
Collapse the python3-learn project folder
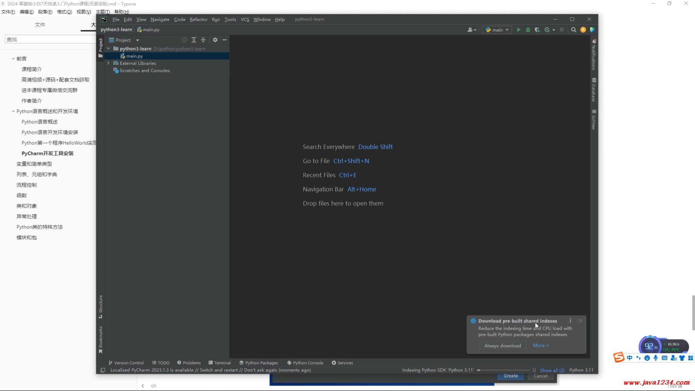108,49
